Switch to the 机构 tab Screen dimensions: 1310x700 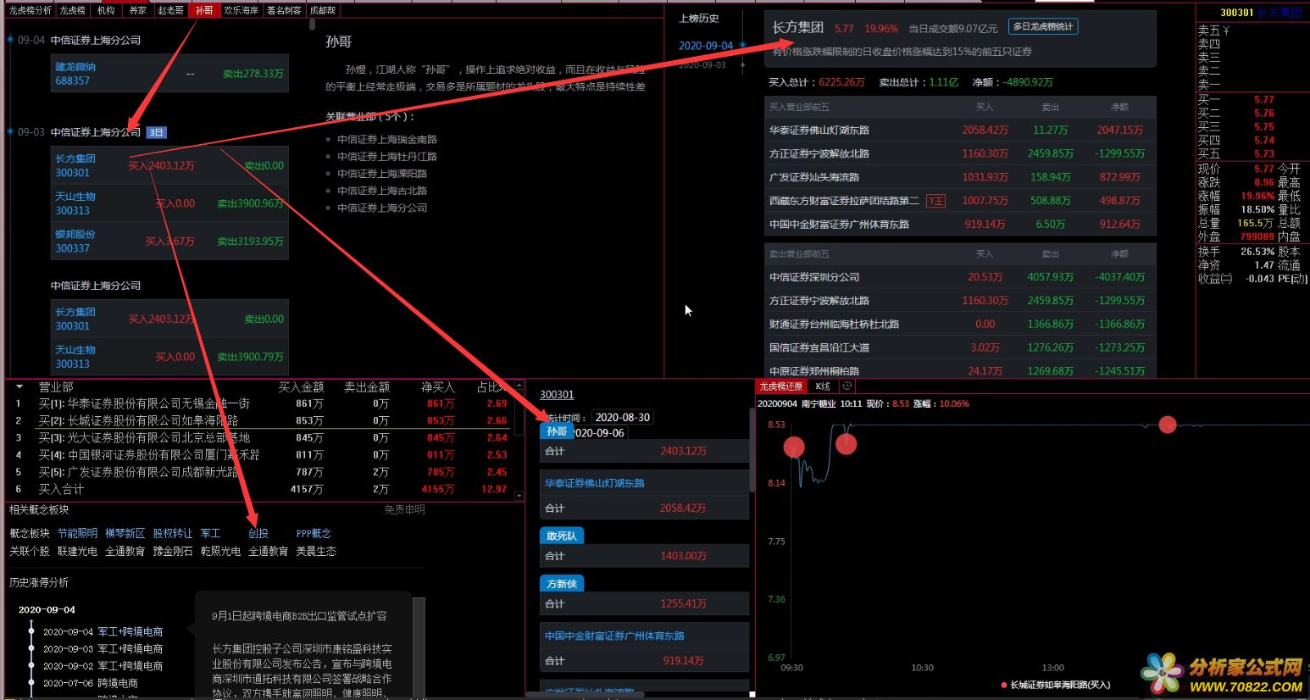point(106,10)
